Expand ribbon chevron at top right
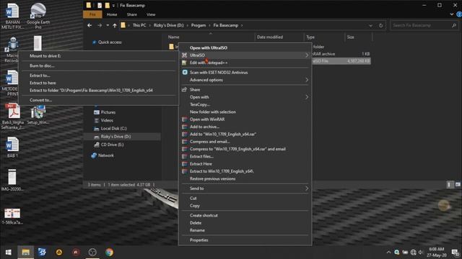Viewport: 462px width, 259px height. [x=452, y=14]
